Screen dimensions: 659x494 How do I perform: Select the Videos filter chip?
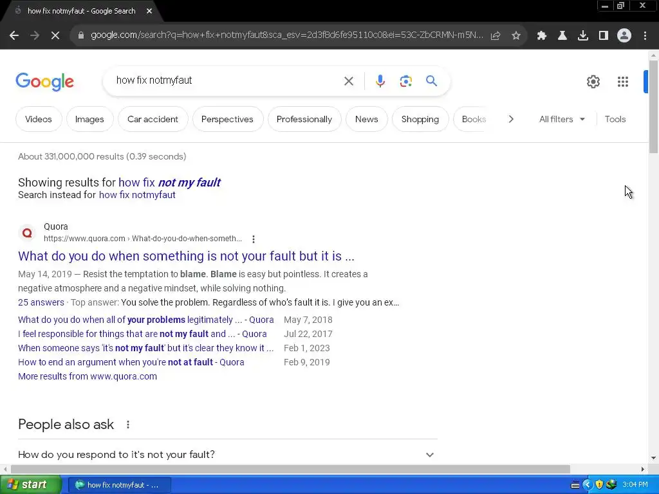(39, 119)
